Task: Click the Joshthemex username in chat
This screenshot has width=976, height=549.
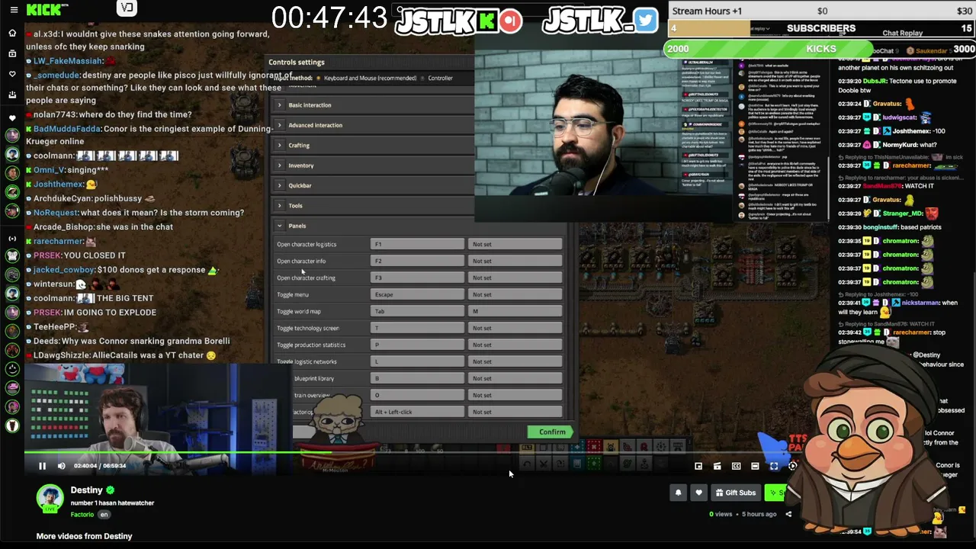Action: [59, 185]
